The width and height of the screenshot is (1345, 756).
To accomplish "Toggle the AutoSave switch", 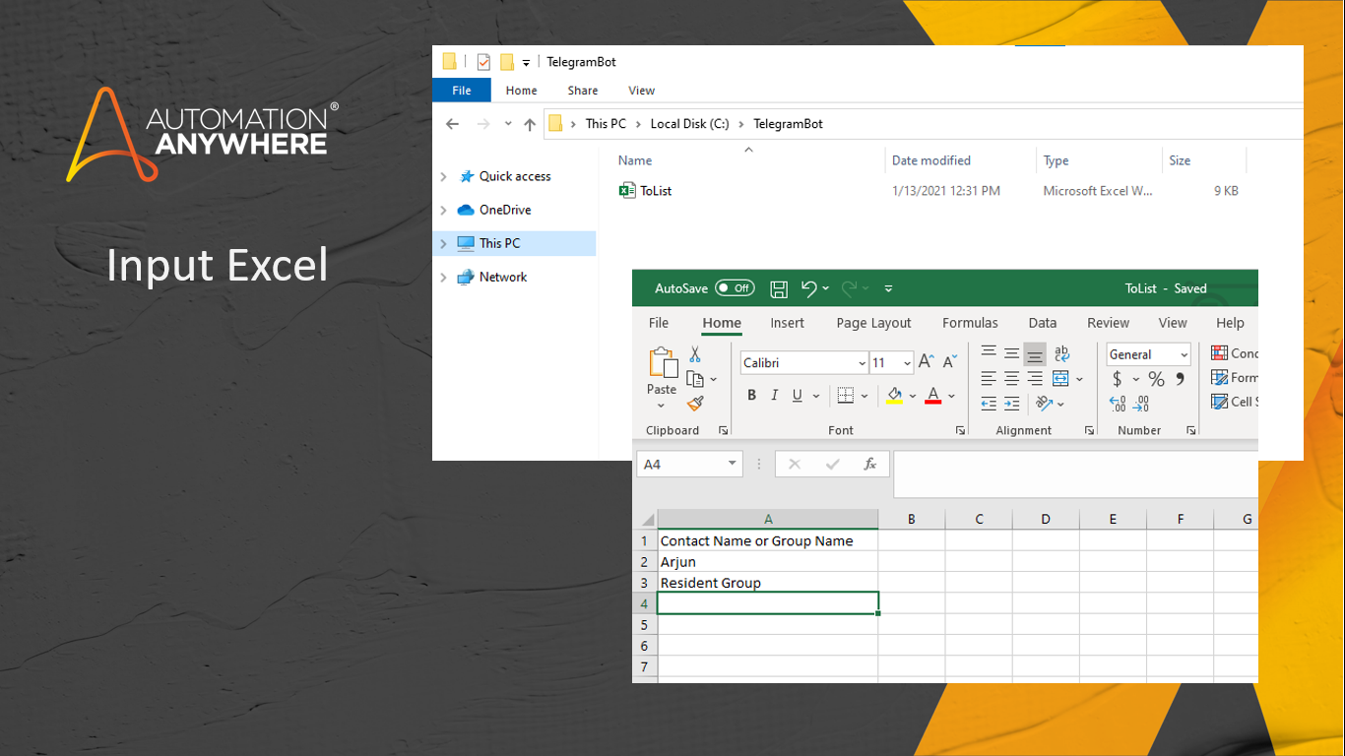I will [735, 288].
